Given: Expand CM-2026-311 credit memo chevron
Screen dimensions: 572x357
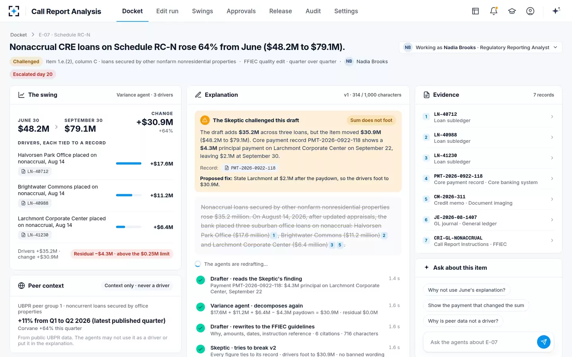Looking at the screenshot, I should [x=552, y=199].
